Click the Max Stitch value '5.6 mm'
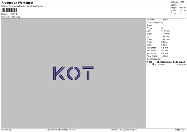Image resolution: width=187 pixels, height=132 pixels. (x=165, y=48)
